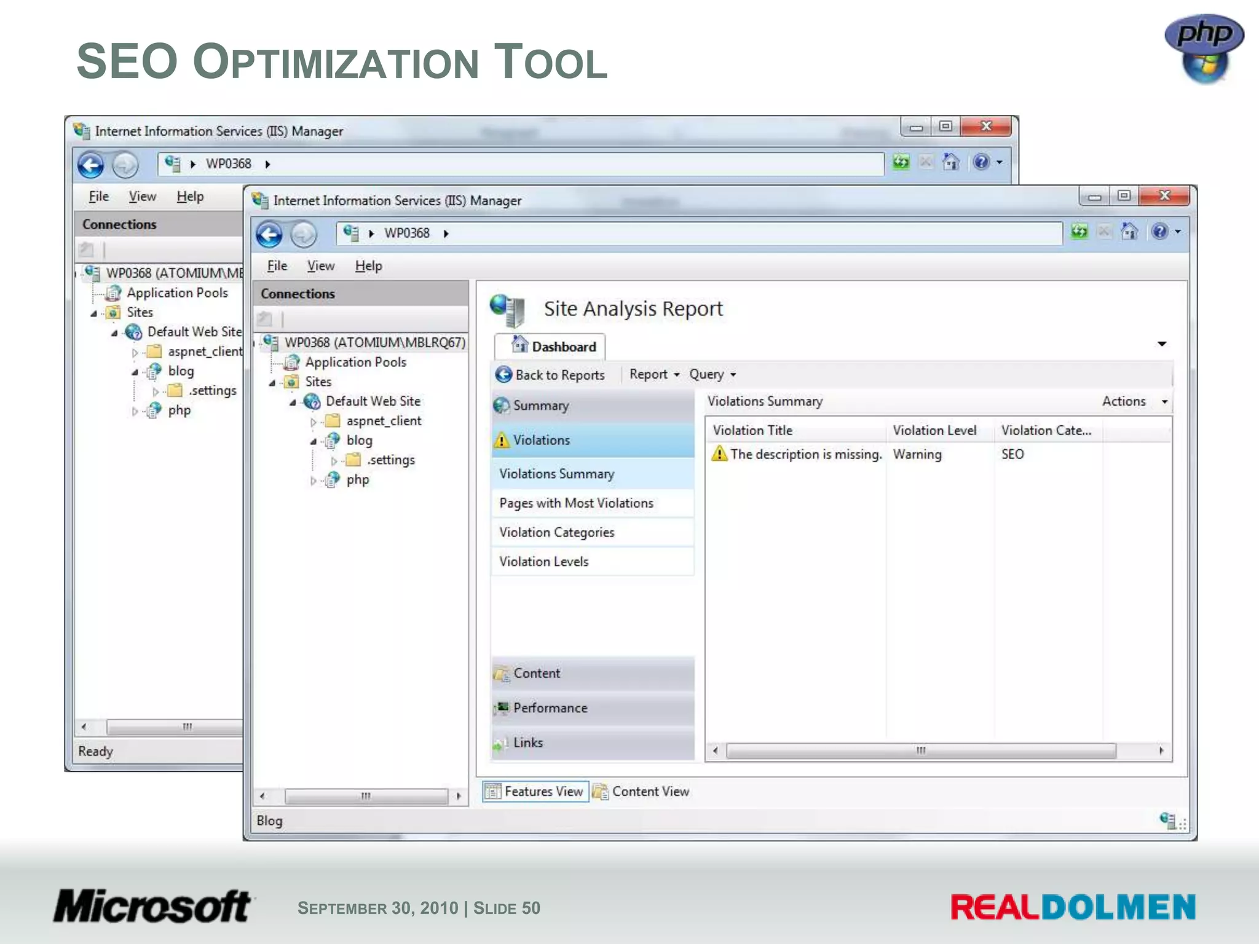The height and width of the screenshot is (944, 1259).
Task: Expand the php node in front tree
Action: coord(314,481)
